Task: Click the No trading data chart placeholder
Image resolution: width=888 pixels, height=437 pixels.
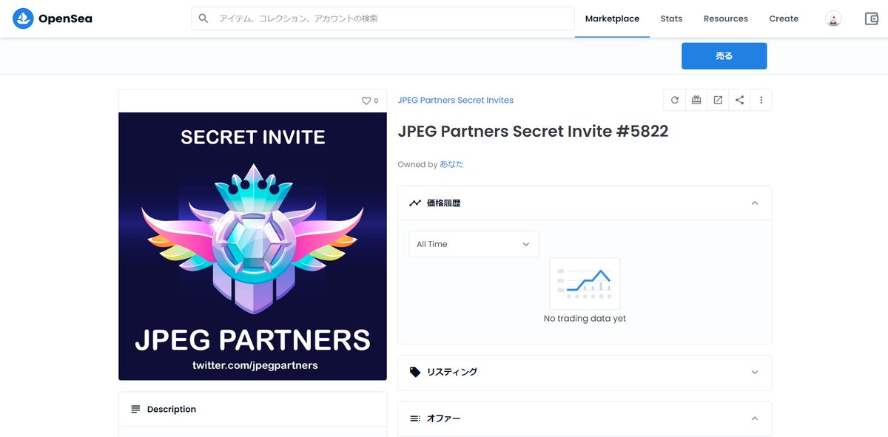Action: point(585,283)
